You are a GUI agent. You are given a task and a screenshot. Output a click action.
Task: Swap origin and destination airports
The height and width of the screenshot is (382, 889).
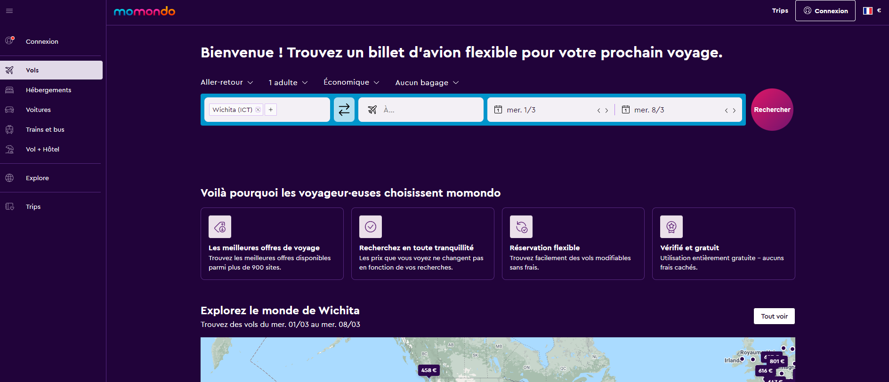click(344, 110)
